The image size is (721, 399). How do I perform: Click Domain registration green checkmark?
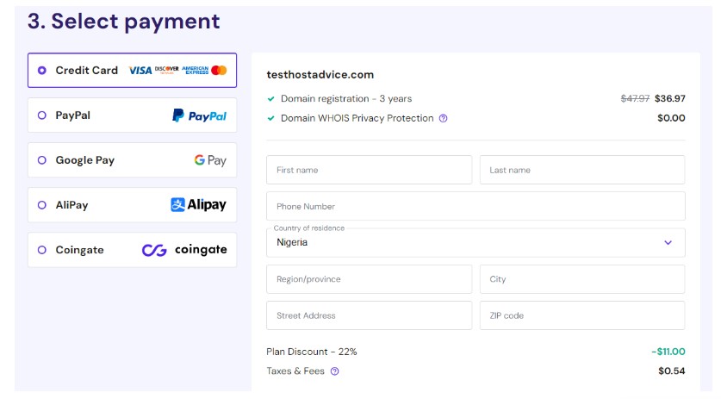[x=270, y=99]
